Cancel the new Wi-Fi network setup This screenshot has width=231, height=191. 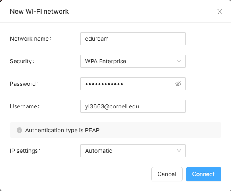pos(167,174)
